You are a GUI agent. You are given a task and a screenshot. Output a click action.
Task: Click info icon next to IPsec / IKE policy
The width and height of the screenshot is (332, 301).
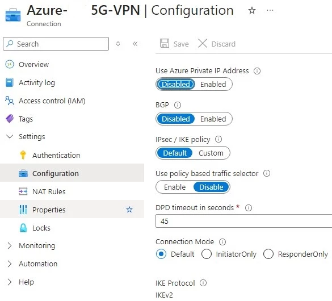[x=218, y=139]
